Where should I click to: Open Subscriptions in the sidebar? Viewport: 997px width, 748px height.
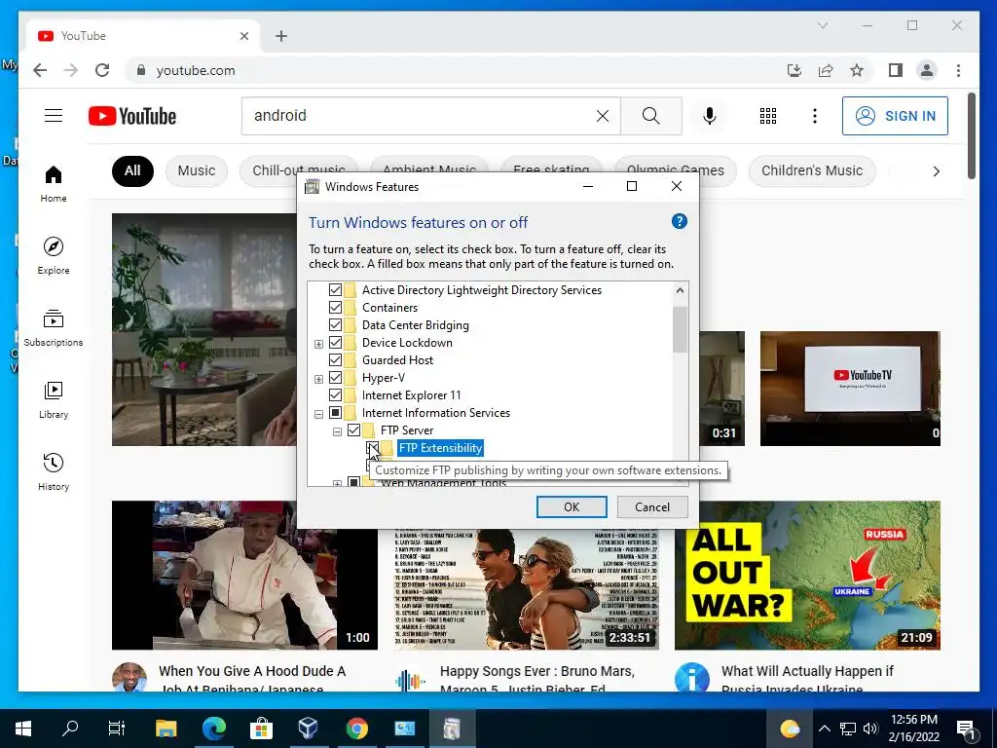click(54, 327)
